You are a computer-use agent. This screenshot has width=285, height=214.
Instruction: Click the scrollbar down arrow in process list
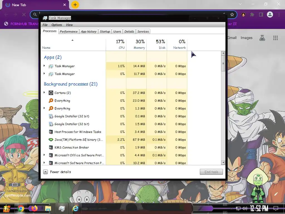pos(223,163)
